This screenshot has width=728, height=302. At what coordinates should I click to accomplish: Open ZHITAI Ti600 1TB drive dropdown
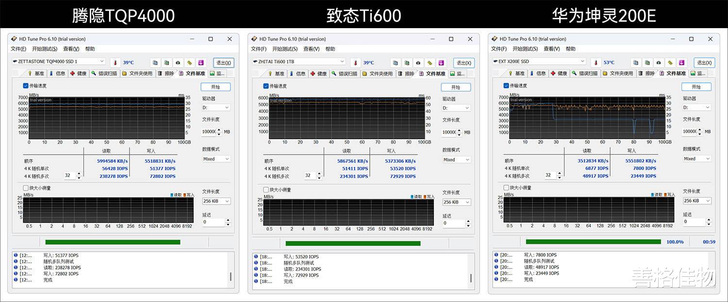coord(298,62)
